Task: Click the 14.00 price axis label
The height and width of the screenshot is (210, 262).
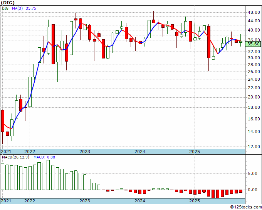Action: (254, 132)
